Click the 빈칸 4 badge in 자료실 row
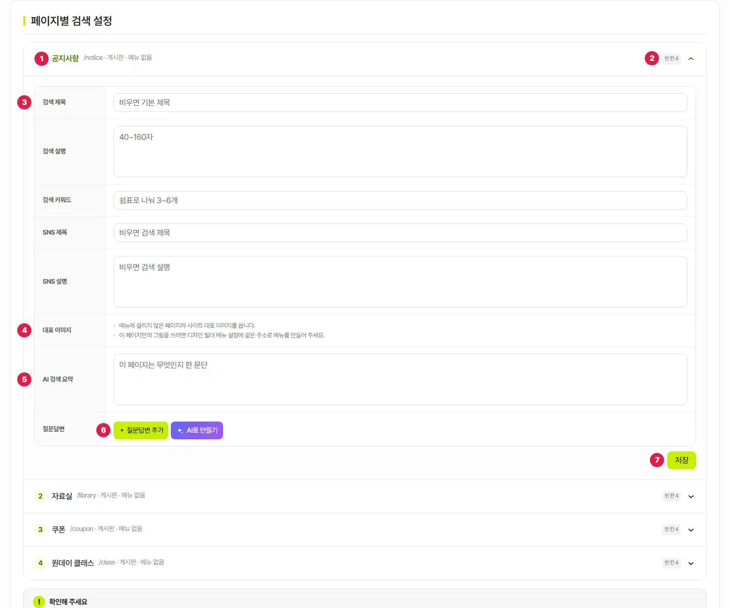Screen dimensions: 730x608 pyautogui.click(x=671, y=496)
